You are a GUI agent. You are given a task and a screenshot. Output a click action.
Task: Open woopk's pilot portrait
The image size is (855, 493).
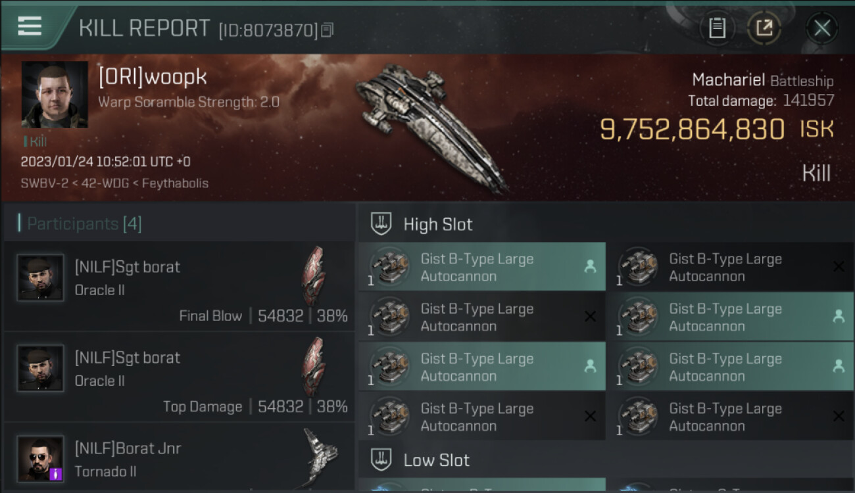click(55, 95)
